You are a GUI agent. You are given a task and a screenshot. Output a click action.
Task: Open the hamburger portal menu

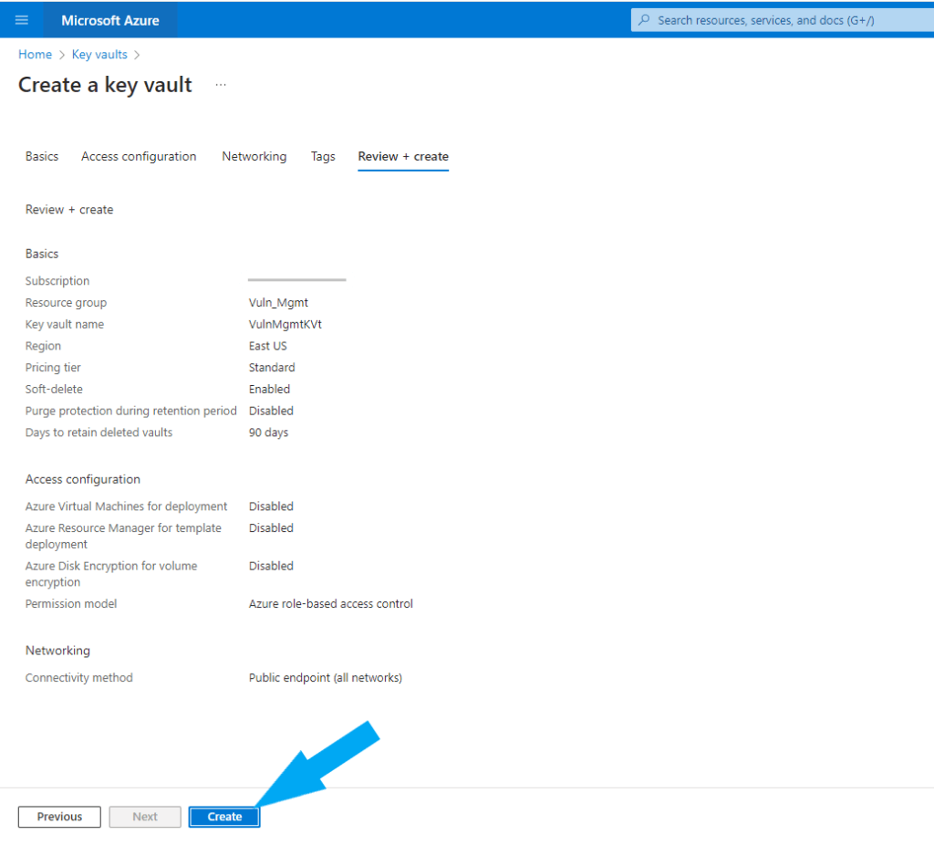(22, 20)
